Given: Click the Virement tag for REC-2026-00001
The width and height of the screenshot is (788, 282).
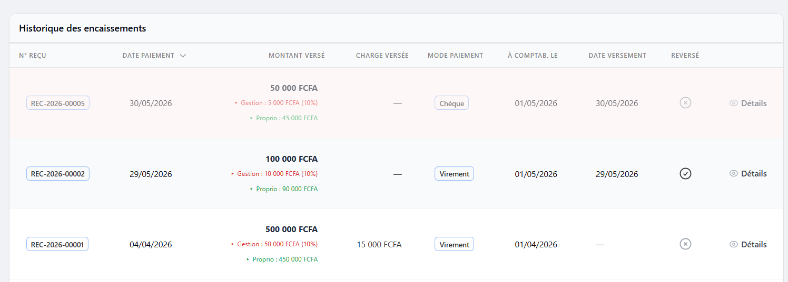Looking at the screenshot, I should click(454, 244).
